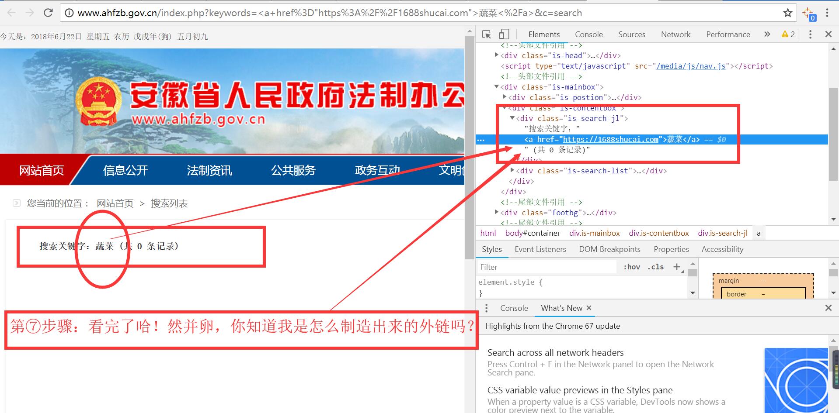Image resolution: width=839 pixels, height=413 pixels.
Task: Open the warnings counter showing 2
Action: [788, 34]
